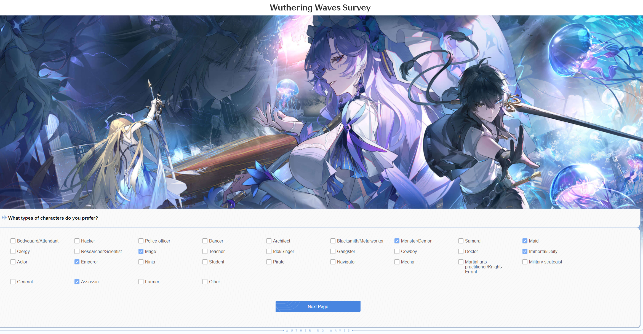Uncheck the Maid checkbox
643x334 pixels.
coord(525,241)
